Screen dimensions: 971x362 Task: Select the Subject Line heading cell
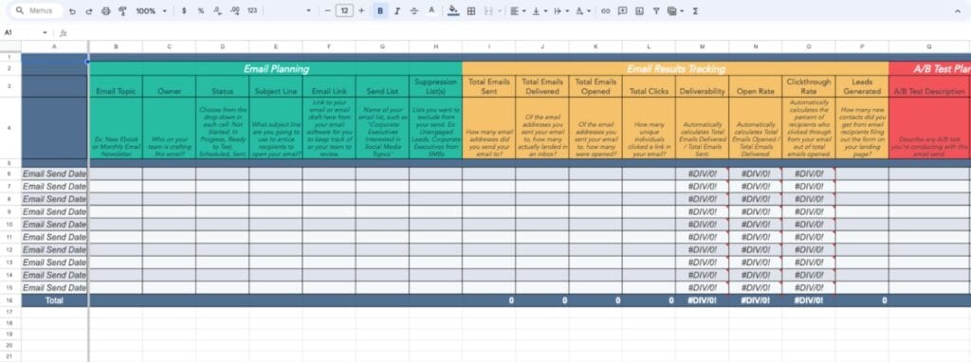[x=276, y=86]
